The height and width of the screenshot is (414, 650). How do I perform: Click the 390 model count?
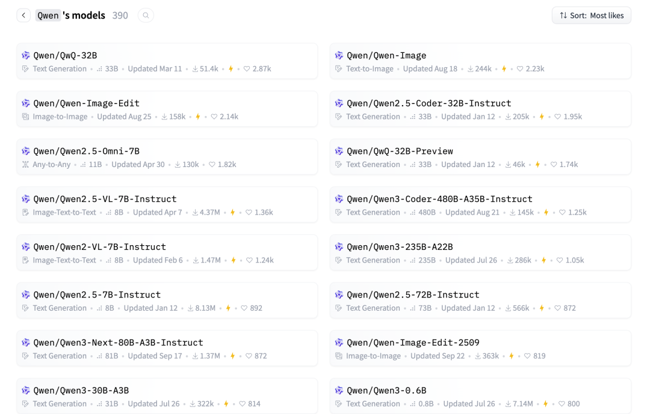pos(120,15)
